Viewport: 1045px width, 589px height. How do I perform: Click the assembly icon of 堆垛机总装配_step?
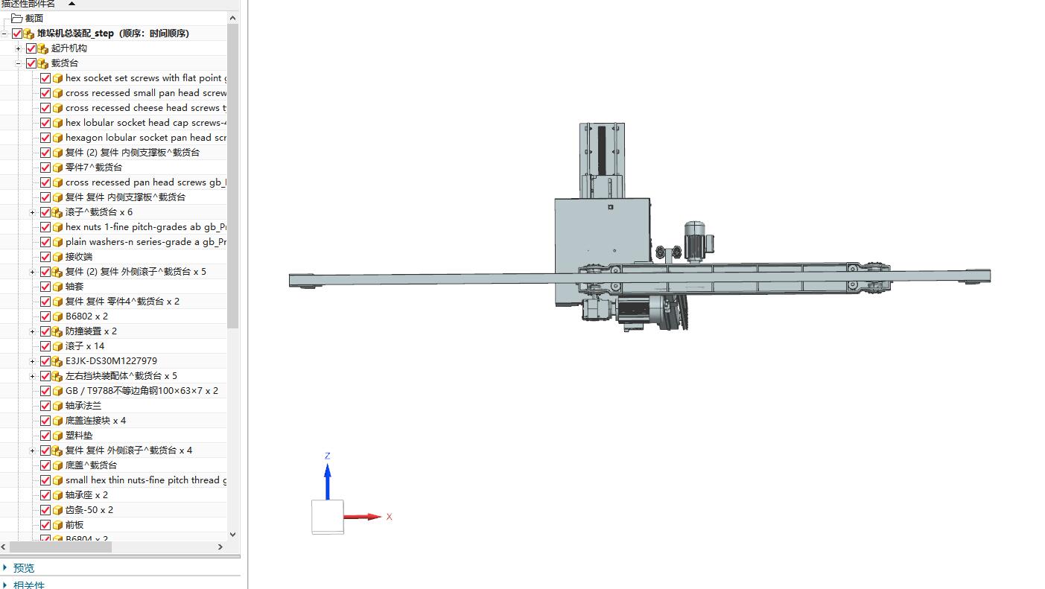coord(29,34)
